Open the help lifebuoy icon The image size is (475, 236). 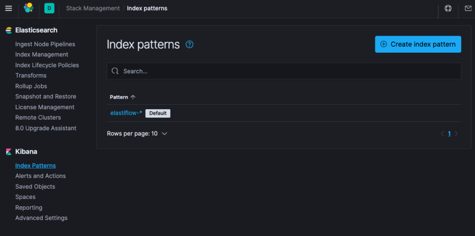(x=448, y=8)
